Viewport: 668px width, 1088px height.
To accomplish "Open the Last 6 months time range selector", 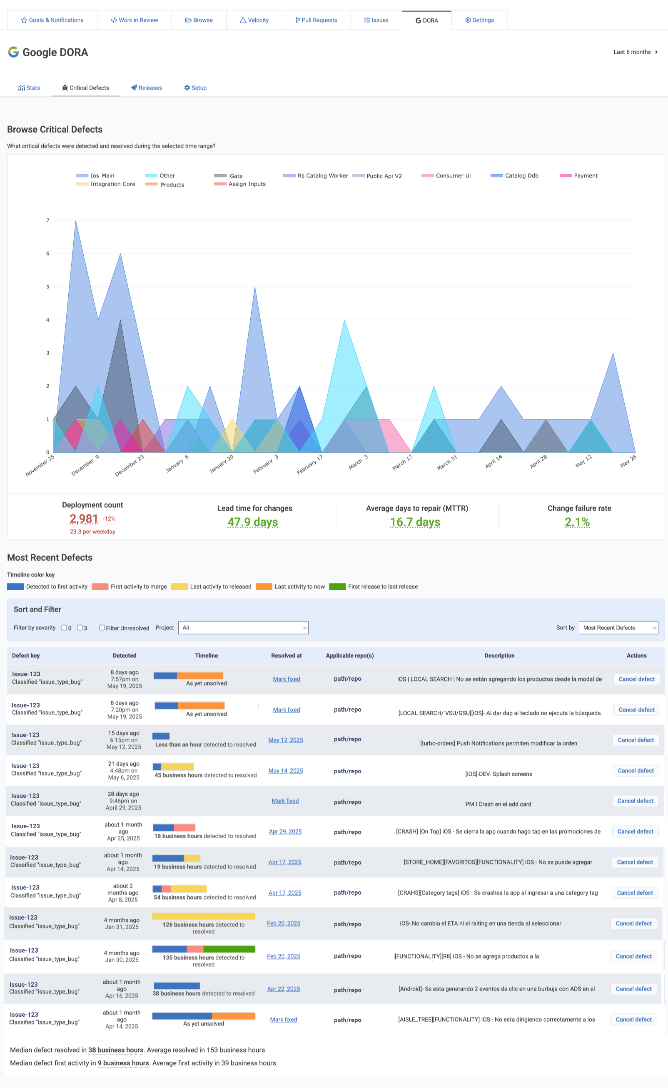I will [636, 52].
